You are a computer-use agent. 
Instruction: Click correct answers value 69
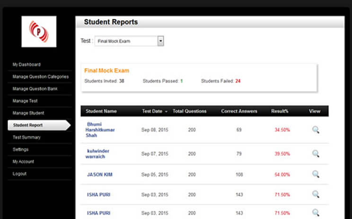point(239,130)
